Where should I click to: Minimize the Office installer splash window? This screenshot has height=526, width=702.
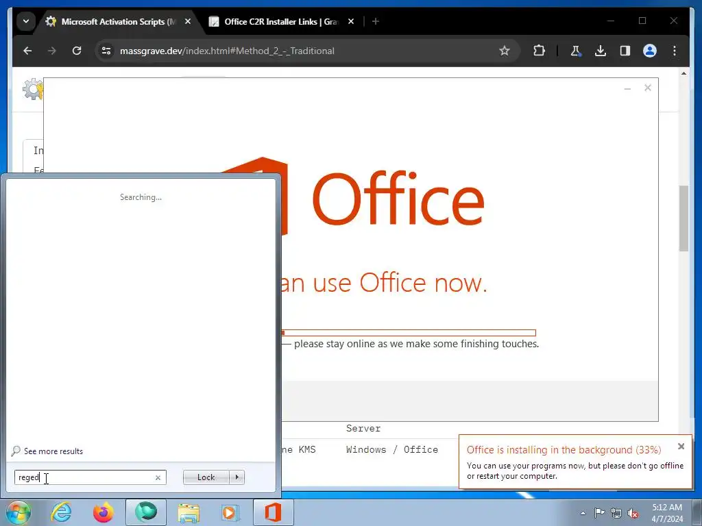pyautogui.click(x=627, y=88)
